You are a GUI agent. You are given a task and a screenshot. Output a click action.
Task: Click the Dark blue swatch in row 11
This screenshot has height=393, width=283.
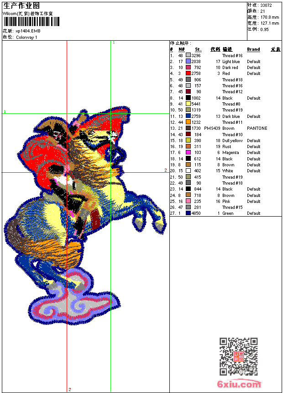pos(188,116)
